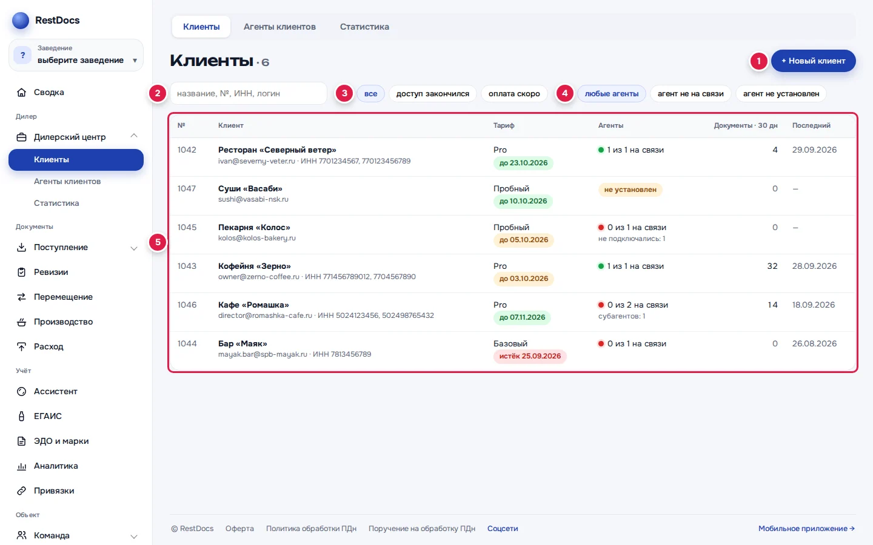Open Клиенты in the sidebar
The width and height of the screenshot is (873, 545).
click(x=76, y=160)
